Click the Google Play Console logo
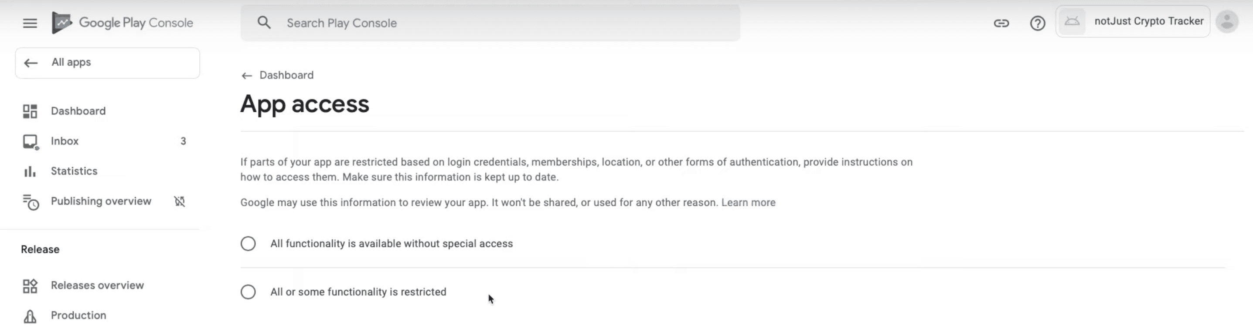 [123, 22]
